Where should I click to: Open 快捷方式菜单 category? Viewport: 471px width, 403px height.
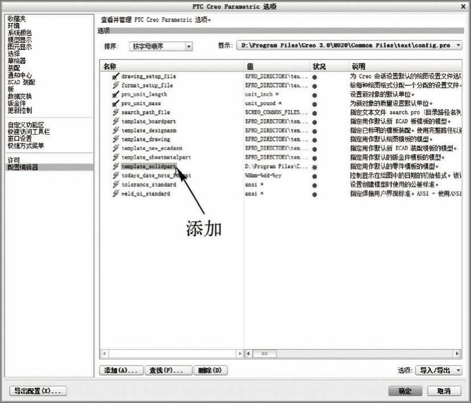pyautogui.click(x=26, y=146)
